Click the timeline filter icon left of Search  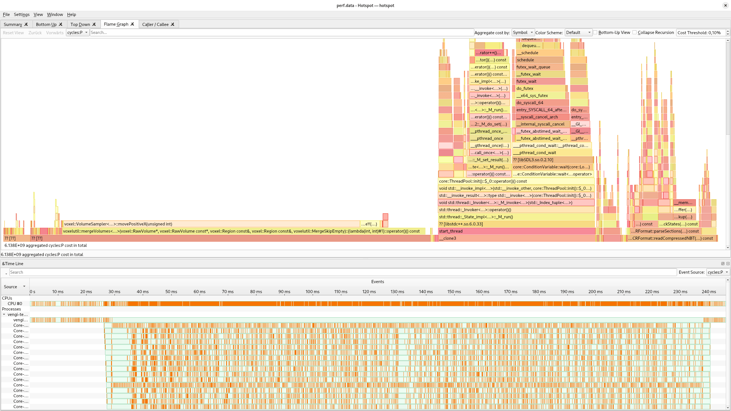[5, 273]
